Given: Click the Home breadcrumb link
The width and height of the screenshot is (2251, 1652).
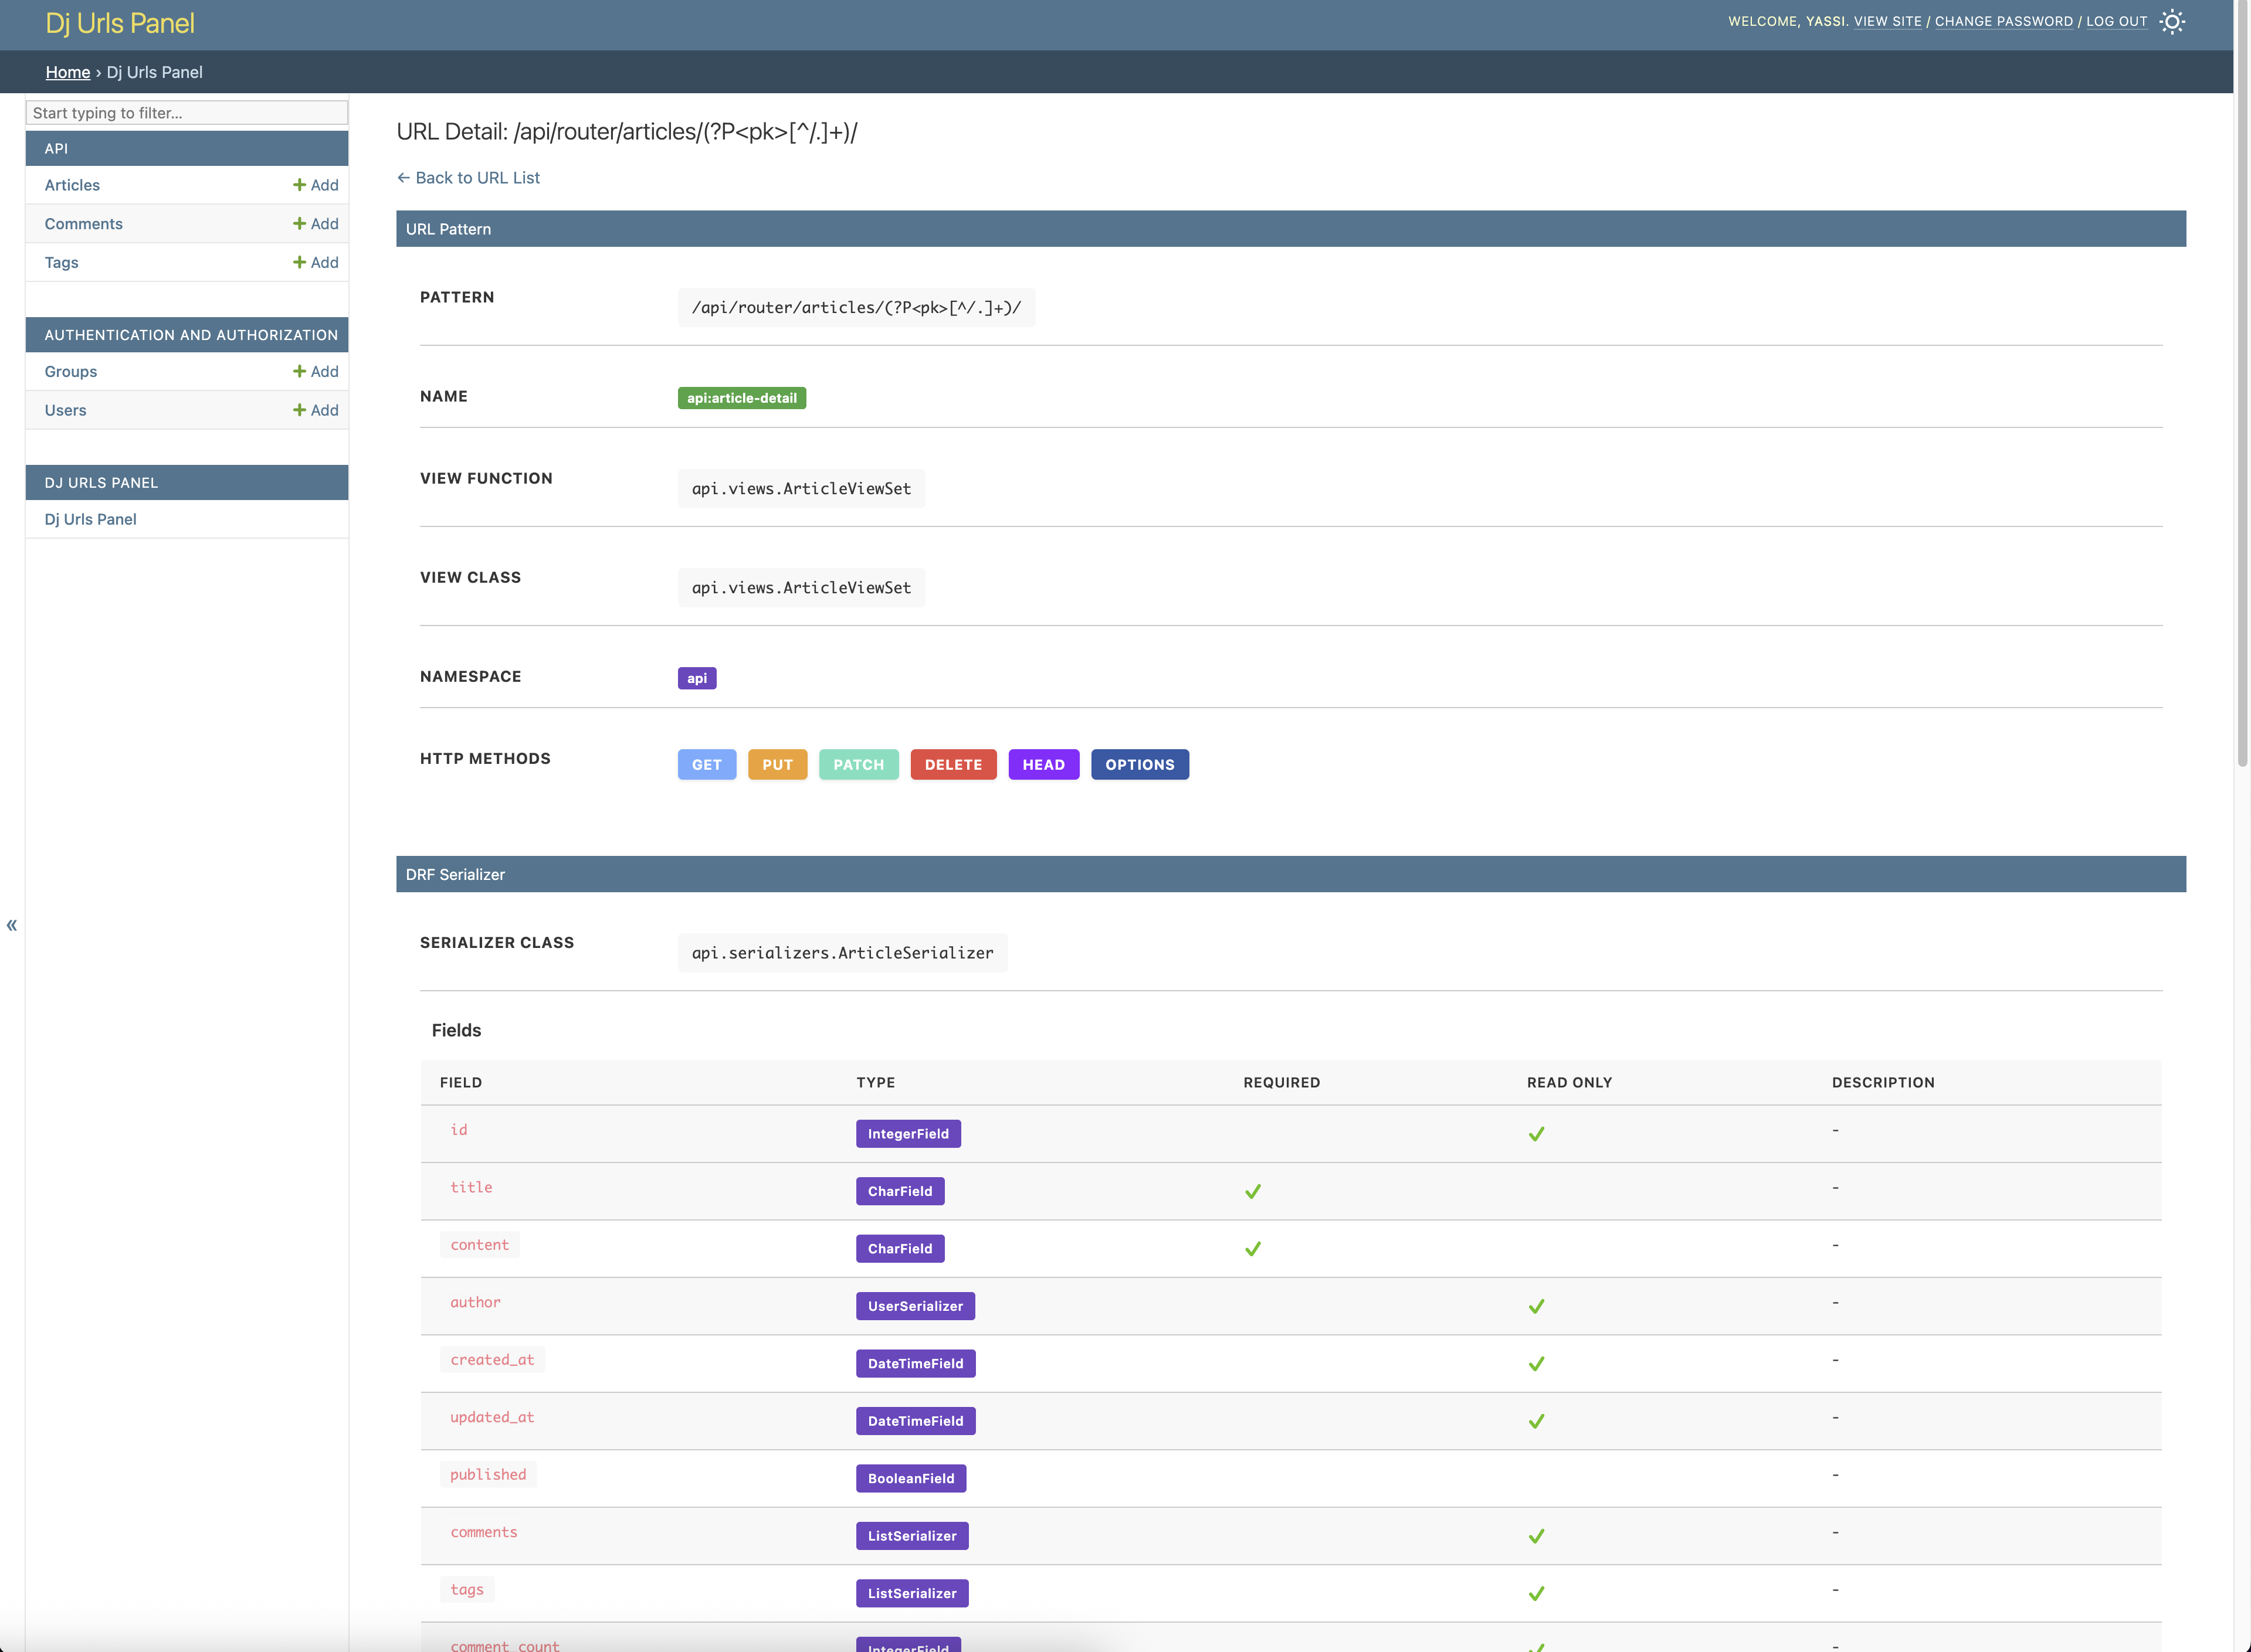Looking at the screenshot, I should click(x=68, y=72).
